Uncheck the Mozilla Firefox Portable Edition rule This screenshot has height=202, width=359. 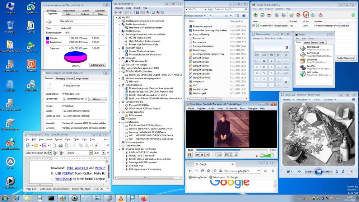tap(254, 25)
